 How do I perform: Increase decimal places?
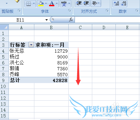coord(116,4)
